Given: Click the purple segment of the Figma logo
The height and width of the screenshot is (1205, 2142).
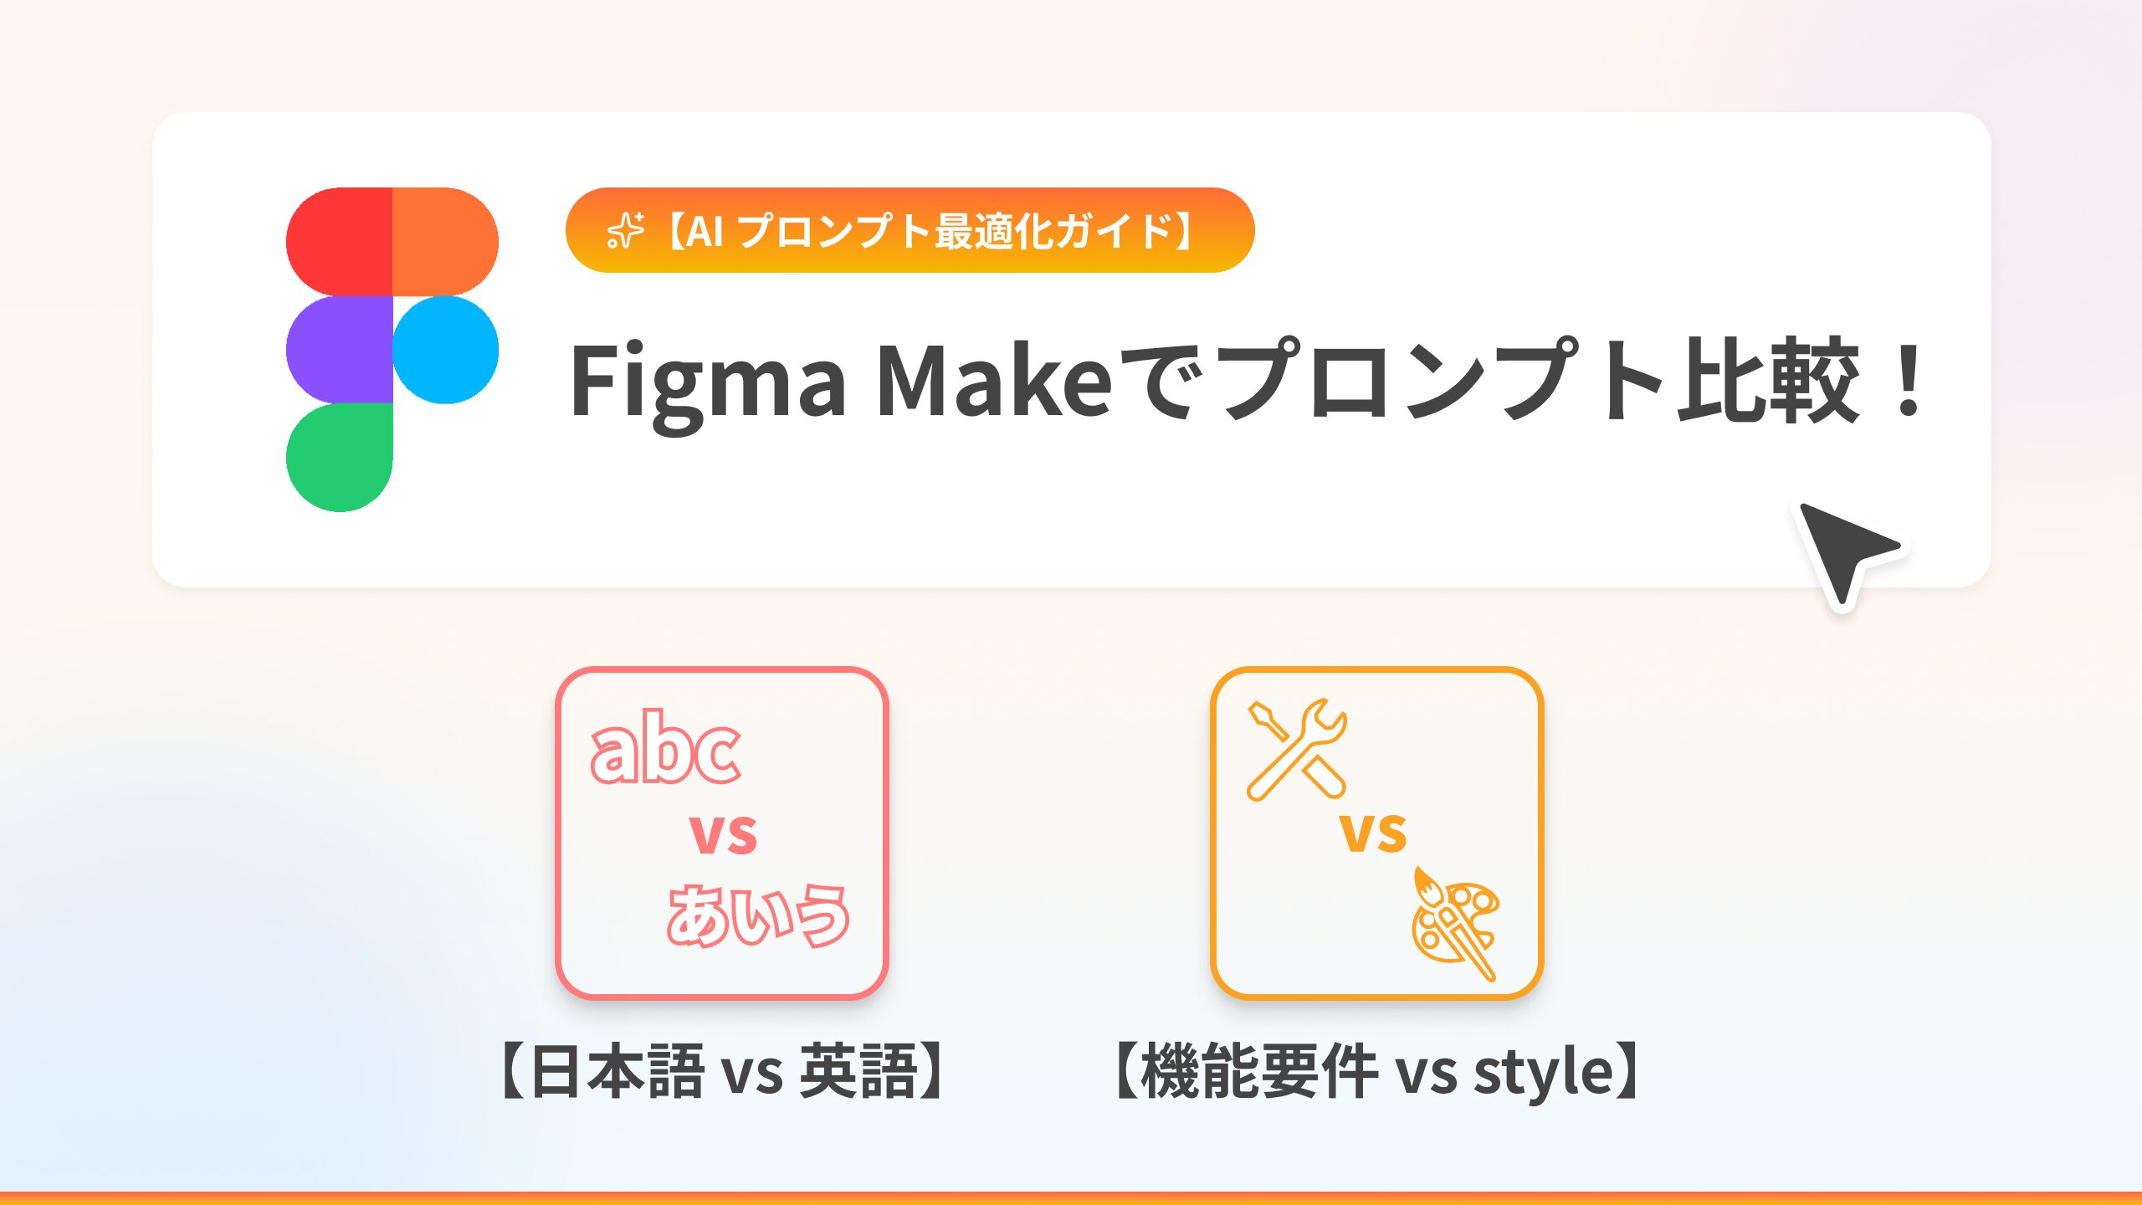Looking at the screenshot, I should point(339,349).
